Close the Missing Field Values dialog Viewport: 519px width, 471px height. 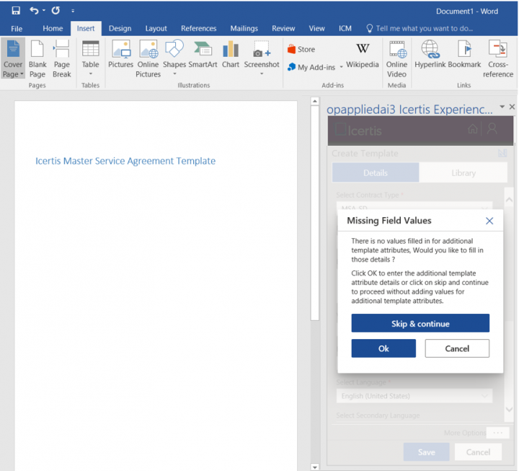point(489,221)
